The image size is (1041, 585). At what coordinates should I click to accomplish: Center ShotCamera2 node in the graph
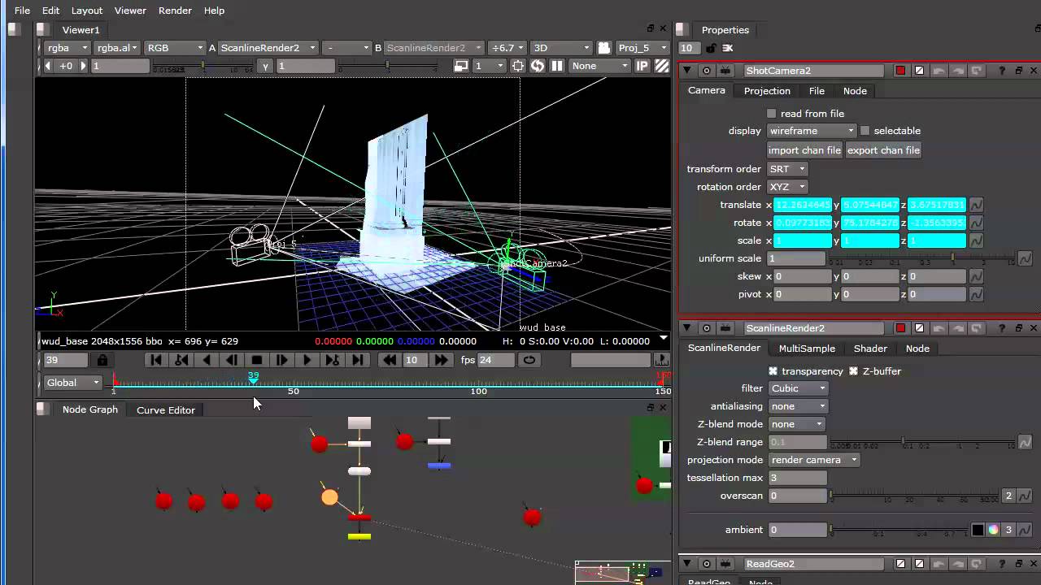coord(707,71)
